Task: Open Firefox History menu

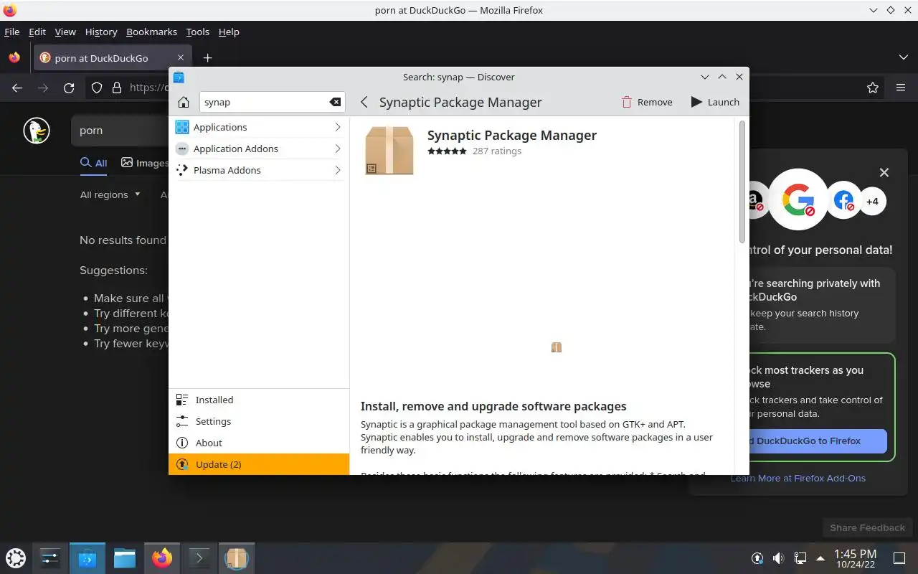Action: tap(101, 32)
